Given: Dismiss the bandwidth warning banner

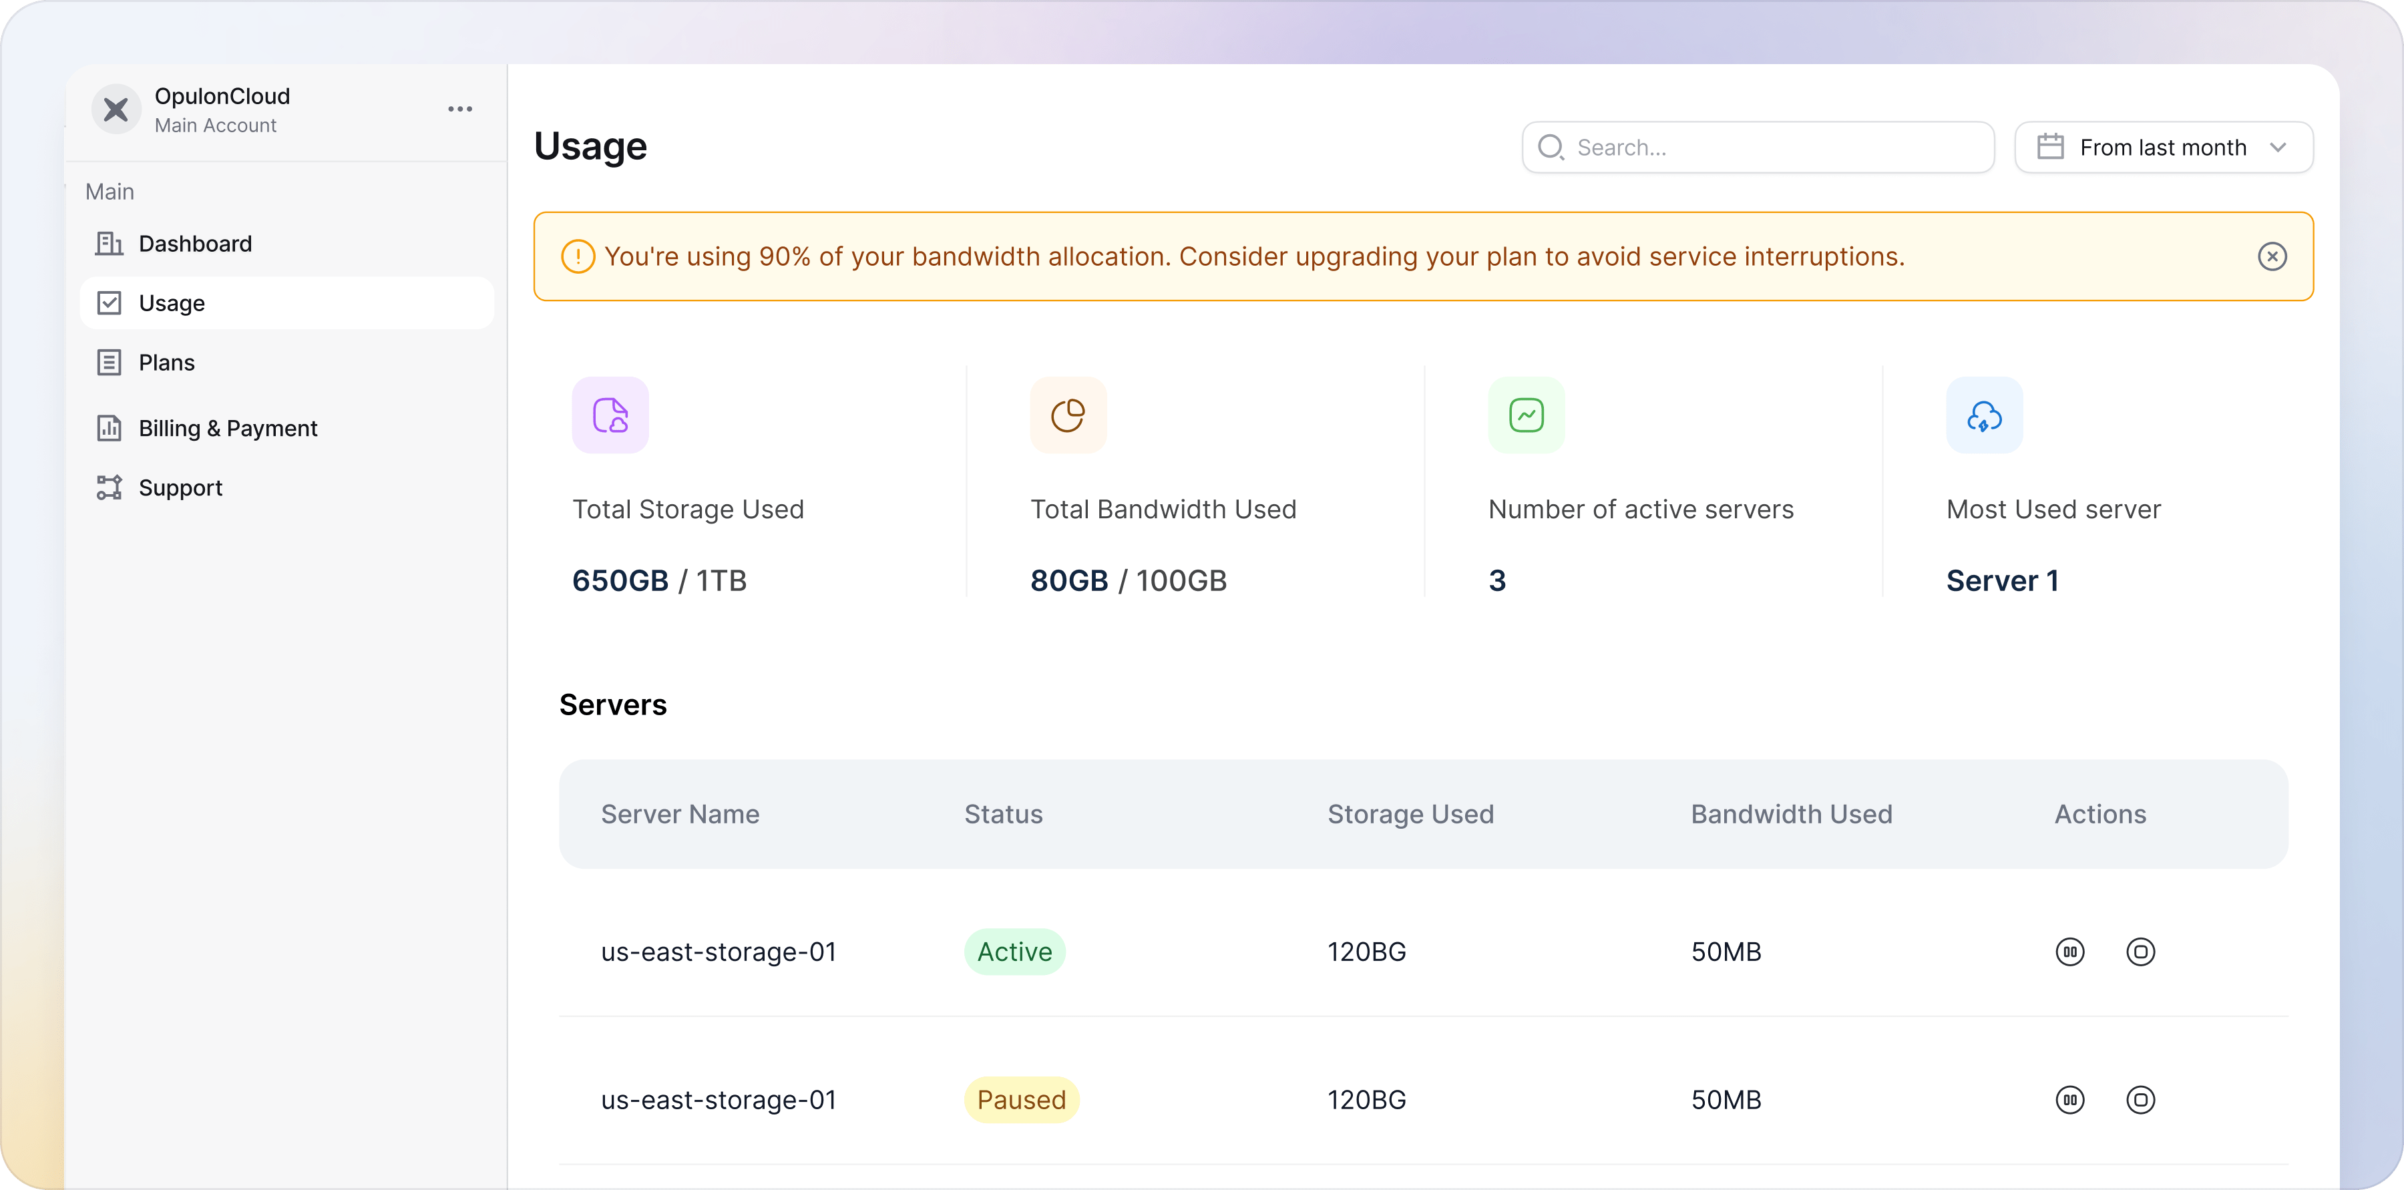Looking at the screenshot, I should point(2272,256).
